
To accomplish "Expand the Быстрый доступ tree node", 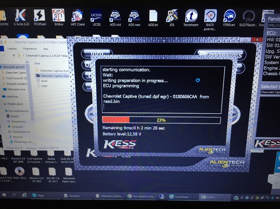I will pos(2,67).
